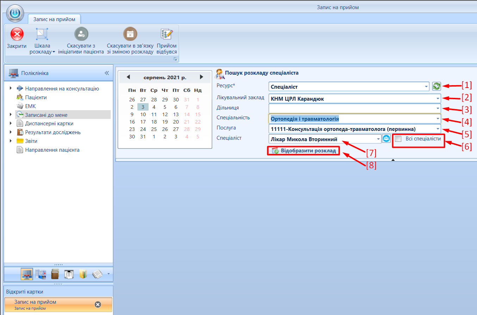Collapse the Поліклініка panel with double chevron
Screen dimensions: 477x315
(107, 73)
